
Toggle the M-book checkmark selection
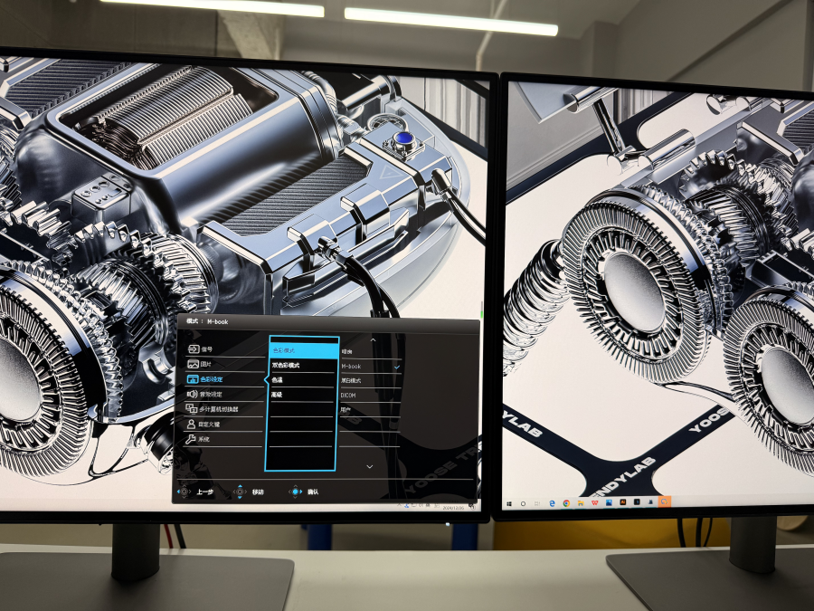(396, 367)
